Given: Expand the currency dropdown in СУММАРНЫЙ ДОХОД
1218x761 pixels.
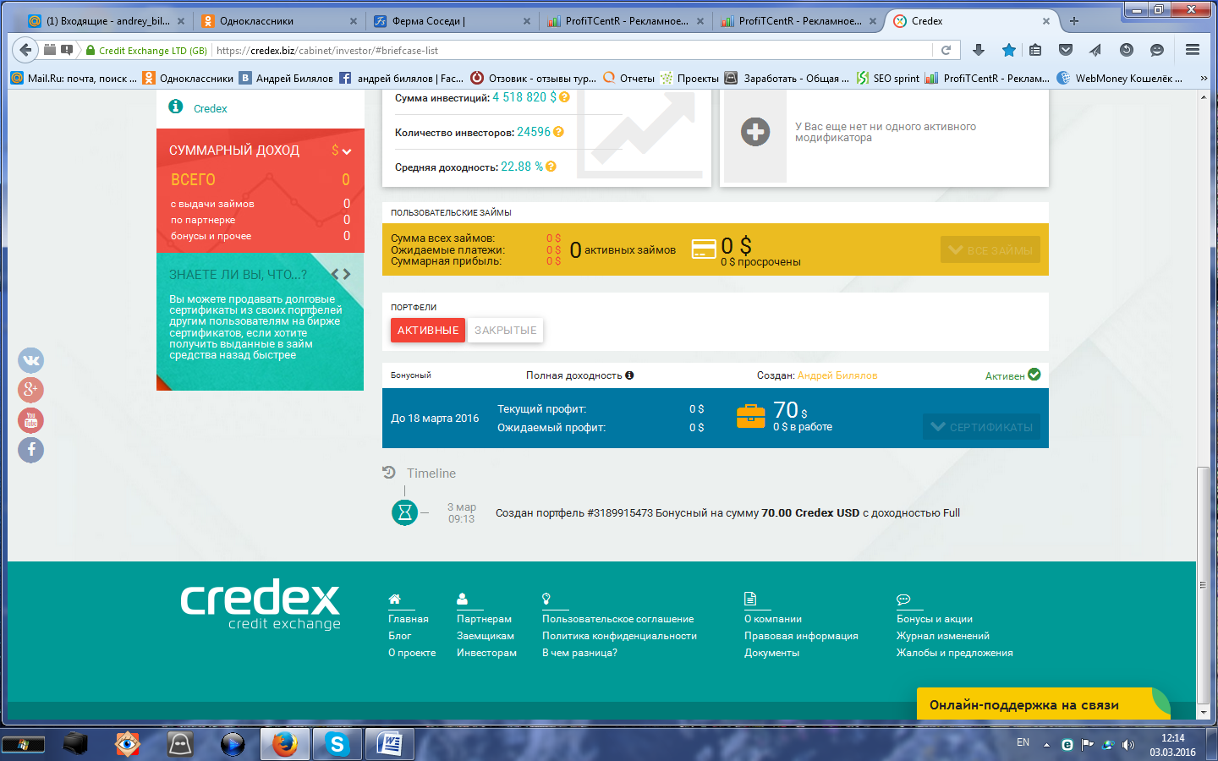Looking at the screenshot, I should (x=341, y=151).
